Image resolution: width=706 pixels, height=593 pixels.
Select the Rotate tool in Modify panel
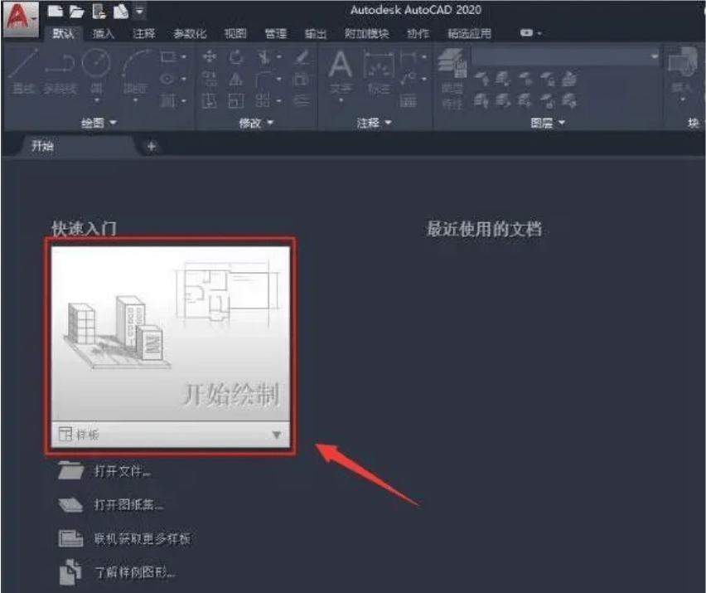click(x=236, y=56)
